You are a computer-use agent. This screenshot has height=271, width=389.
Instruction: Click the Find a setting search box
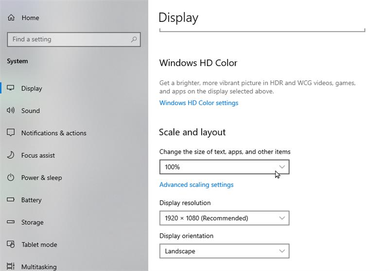pos(68,39)
